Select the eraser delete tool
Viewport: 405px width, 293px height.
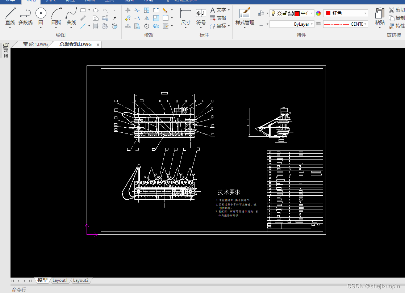(165, 10)
